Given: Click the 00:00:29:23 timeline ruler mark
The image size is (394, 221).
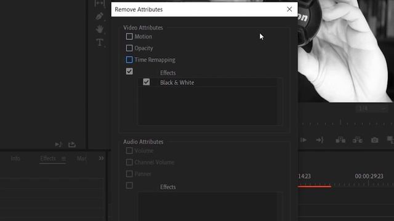Looking at the screenshot, I should (369, 176).
